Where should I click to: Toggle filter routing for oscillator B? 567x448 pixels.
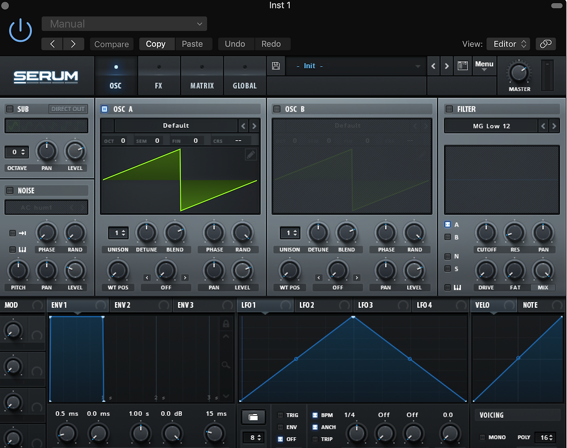coord(448,237)
